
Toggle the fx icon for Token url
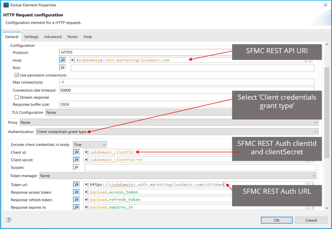pyautogui.click(x=77, y=184)
